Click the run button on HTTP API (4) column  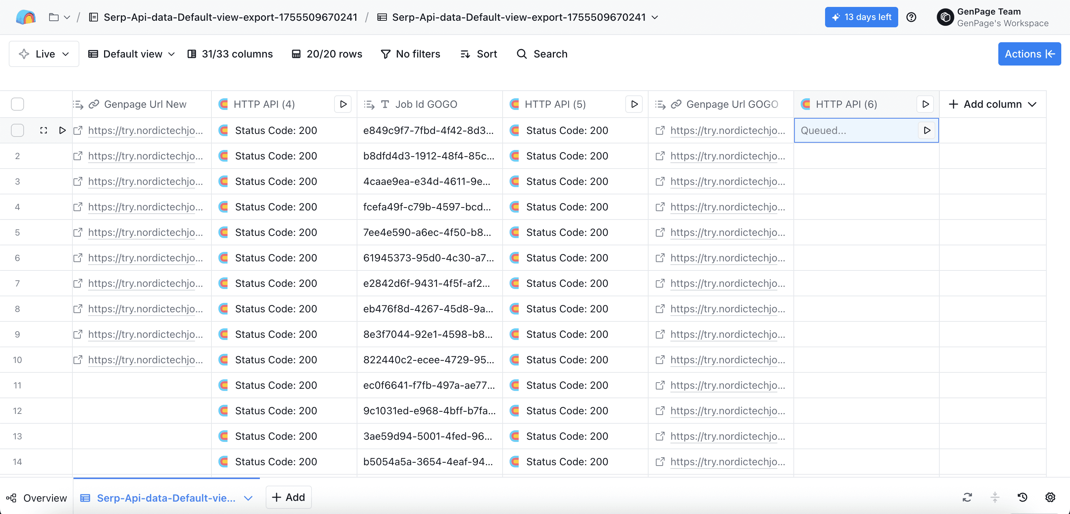coord(343,104)
